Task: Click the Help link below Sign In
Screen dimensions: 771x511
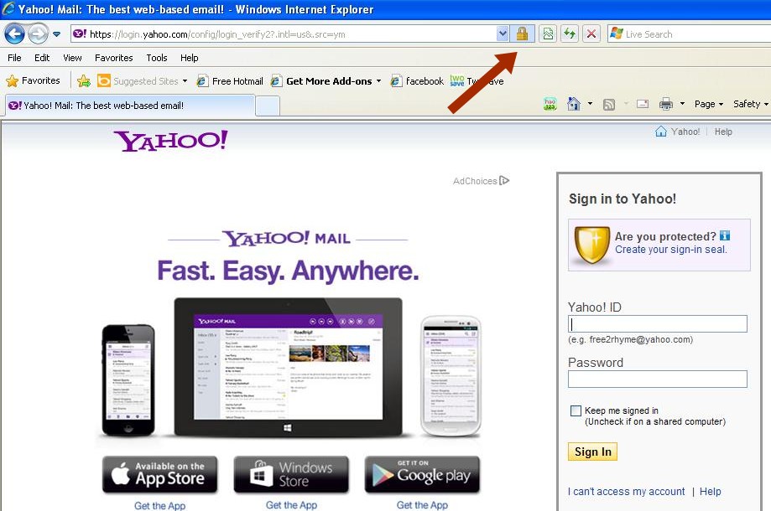Action: tap(710, 492)
